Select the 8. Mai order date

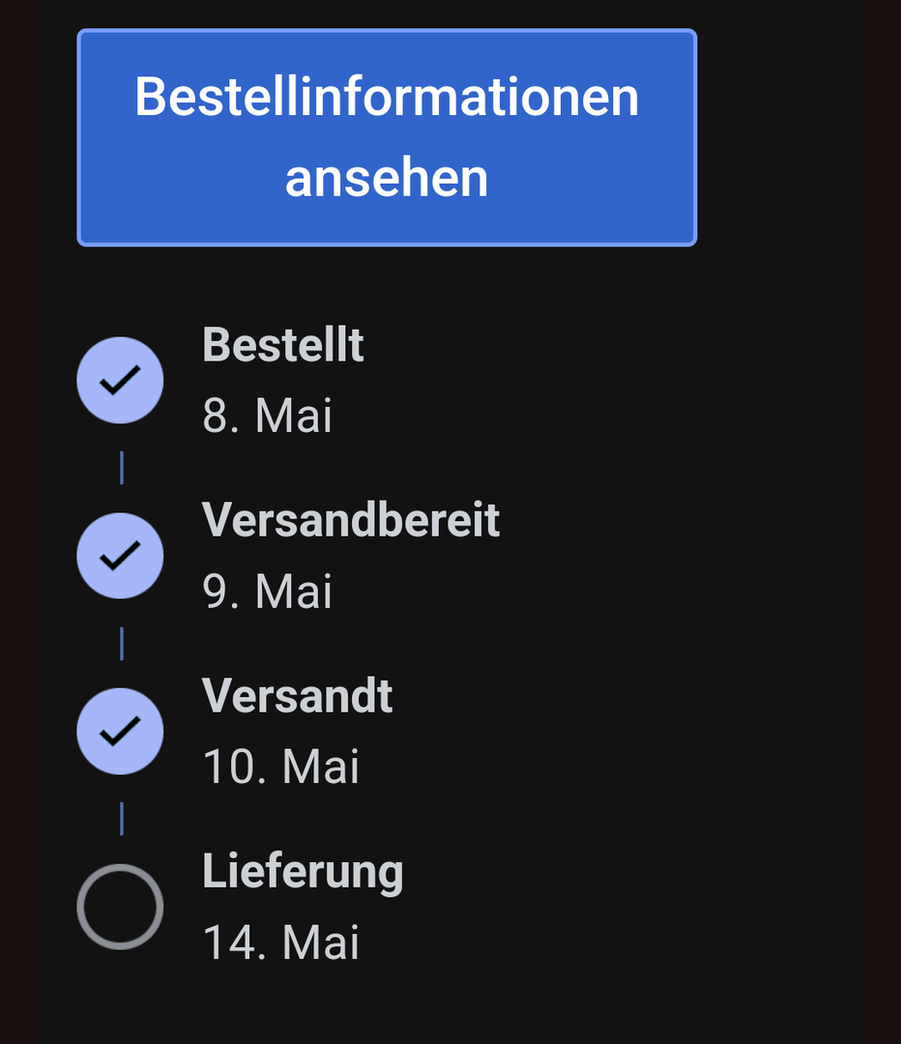[267, 416]
